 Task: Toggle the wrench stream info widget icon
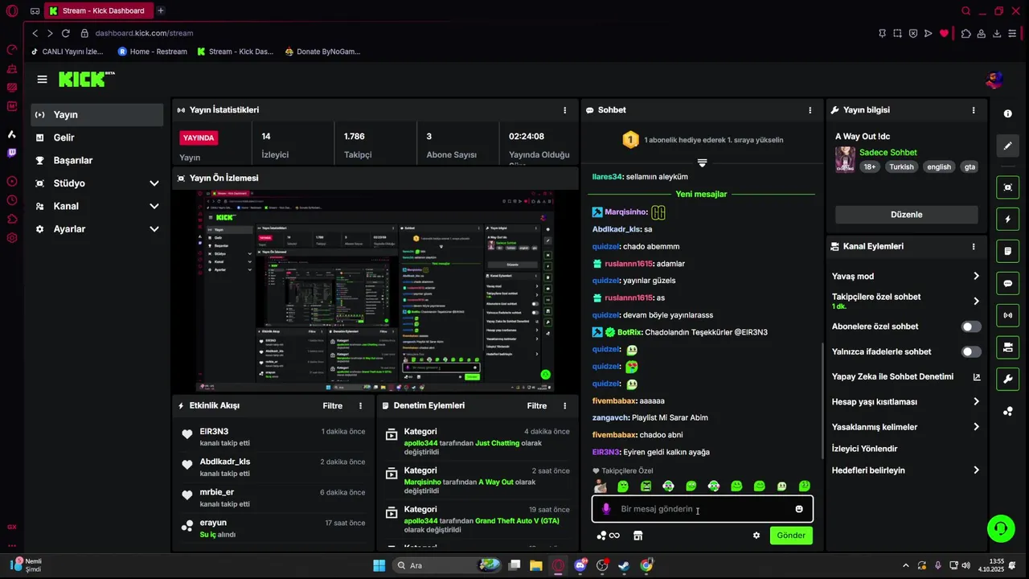tap(1007, 379)
